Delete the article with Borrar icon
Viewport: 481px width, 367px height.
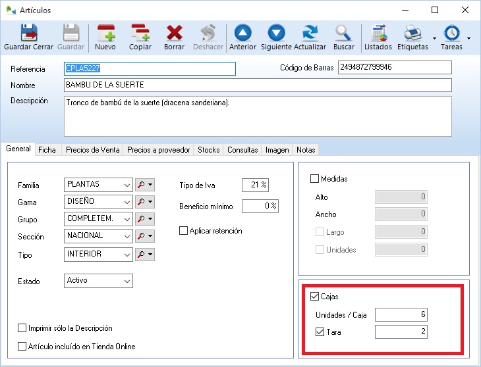tap(174, 34)
